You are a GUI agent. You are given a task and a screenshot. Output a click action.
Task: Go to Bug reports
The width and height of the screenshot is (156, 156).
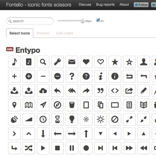pos(105,4)
